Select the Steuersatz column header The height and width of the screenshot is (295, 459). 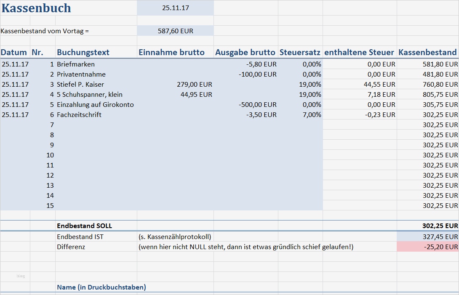click(300, 52)
